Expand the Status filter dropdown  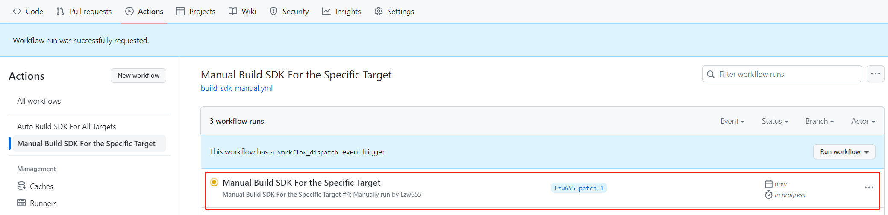coord(774,121)
